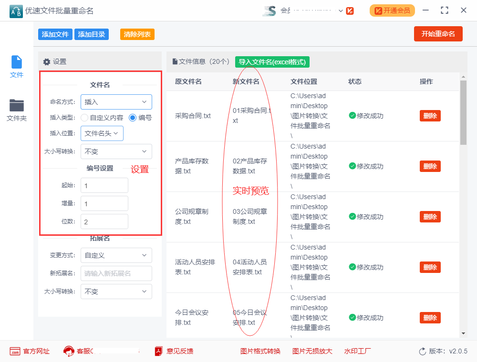Click green success icon for 采购合同.txt

point(353,115)
